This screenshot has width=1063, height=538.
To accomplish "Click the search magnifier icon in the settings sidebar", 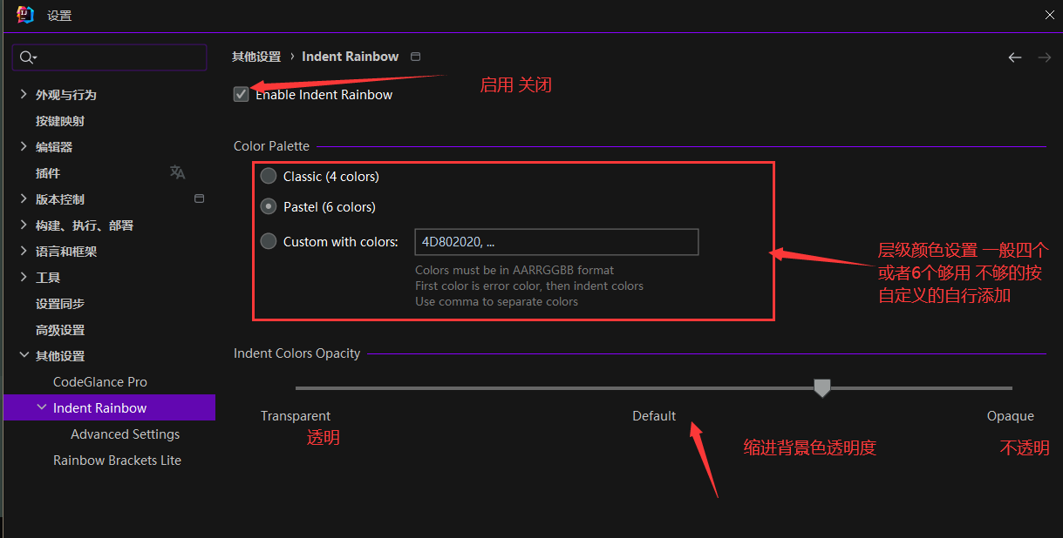I will [26, 57].
